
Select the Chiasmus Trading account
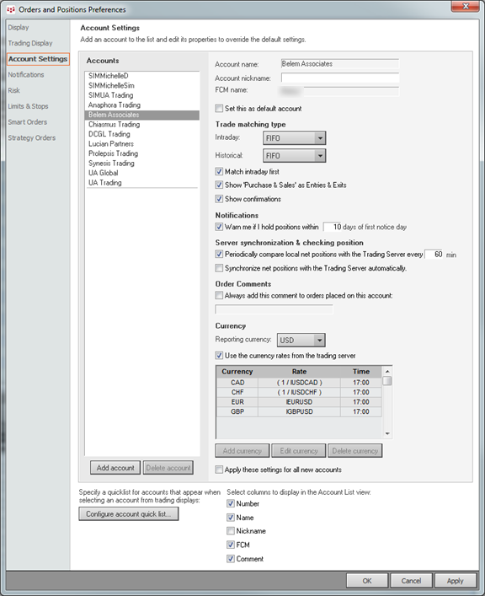(142, 124)
